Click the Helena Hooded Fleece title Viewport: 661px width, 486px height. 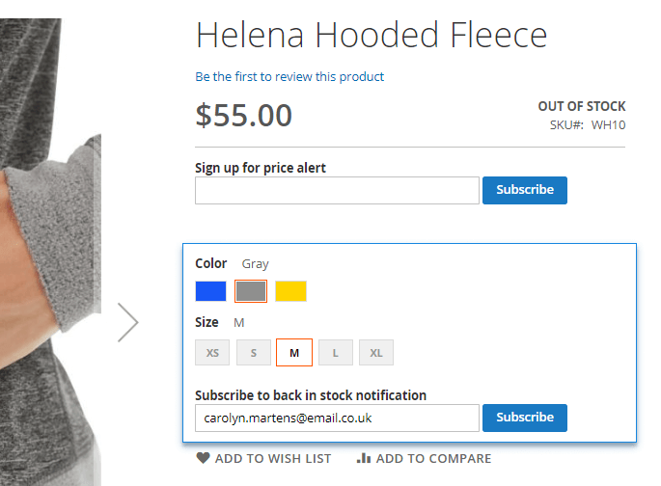click(x=372, y=36)
